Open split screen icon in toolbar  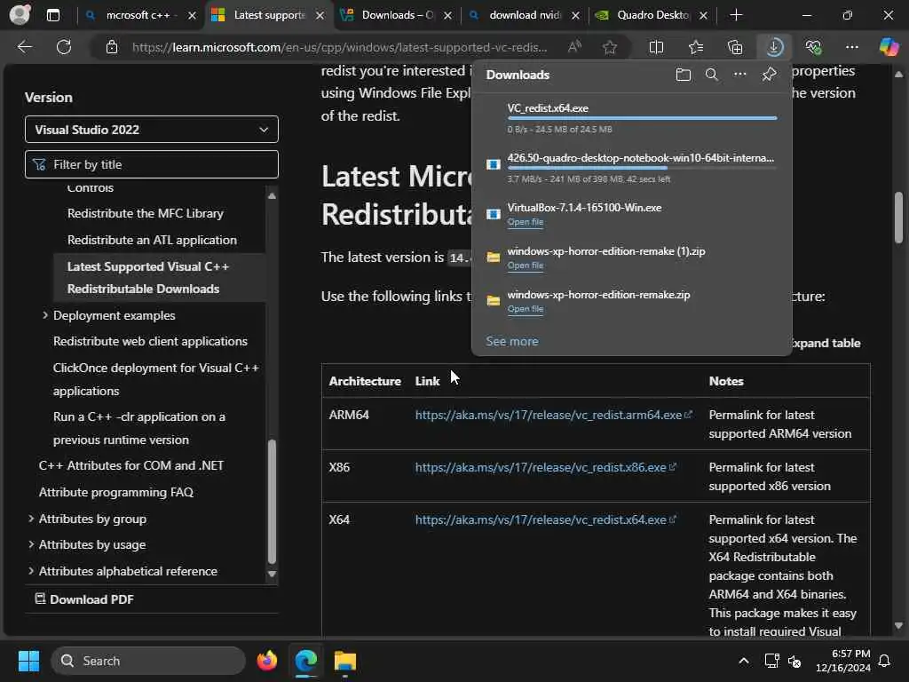click(656, 47)
